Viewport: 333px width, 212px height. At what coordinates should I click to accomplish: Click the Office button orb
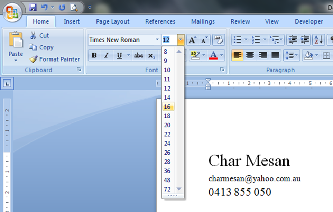click(x=12, y=12)
